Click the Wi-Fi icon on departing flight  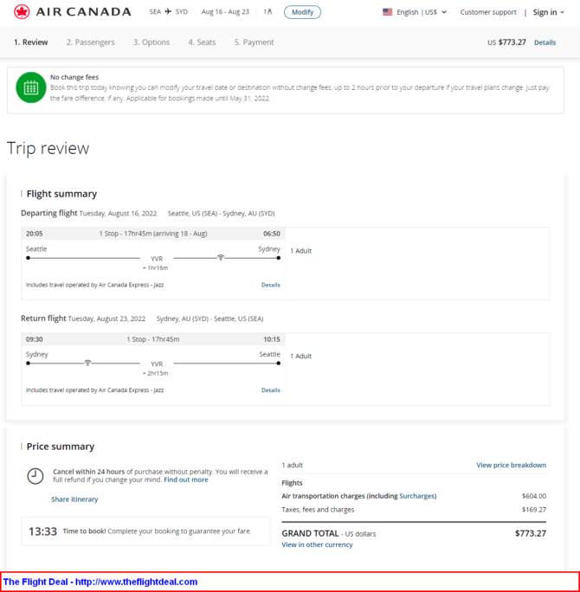coord(221,258)
